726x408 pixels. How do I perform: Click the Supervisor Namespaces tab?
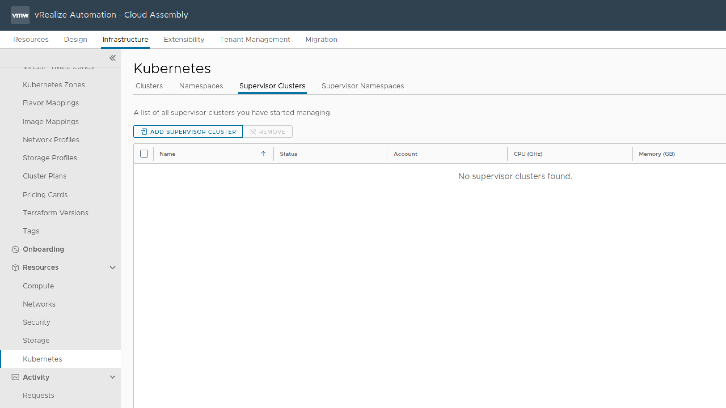362,86
